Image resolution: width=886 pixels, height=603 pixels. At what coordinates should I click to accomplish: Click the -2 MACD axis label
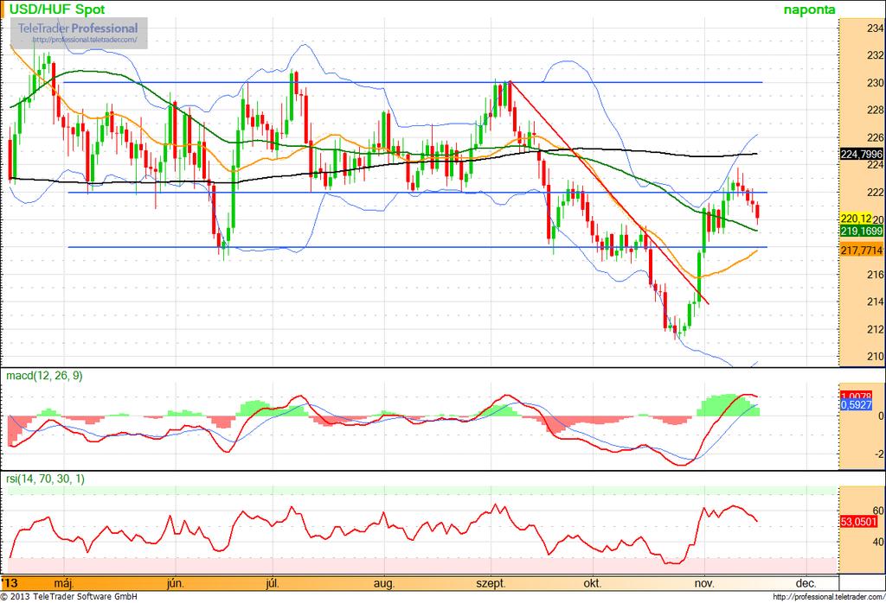(879, 454)
